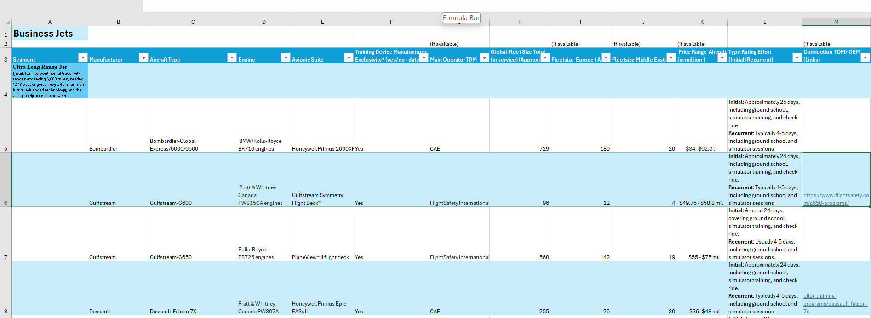Image resolution: width=871 pixels, height=318 pixels.
Task: Open the Training Device Manufacturer Exclusivity filter
Action: pyautogui.click(x=424, y=58)
